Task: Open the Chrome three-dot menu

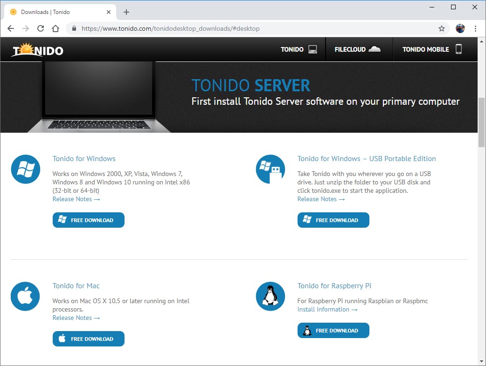Action: pyautogui.click(x=475, y=28)
